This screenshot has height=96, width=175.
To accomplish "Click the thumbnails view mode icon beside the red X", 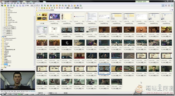I will pyautogui.click(x=59, y=8).
